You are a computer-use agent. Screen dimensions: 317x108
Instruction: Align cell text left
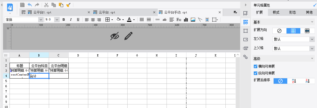pos(87,20)
